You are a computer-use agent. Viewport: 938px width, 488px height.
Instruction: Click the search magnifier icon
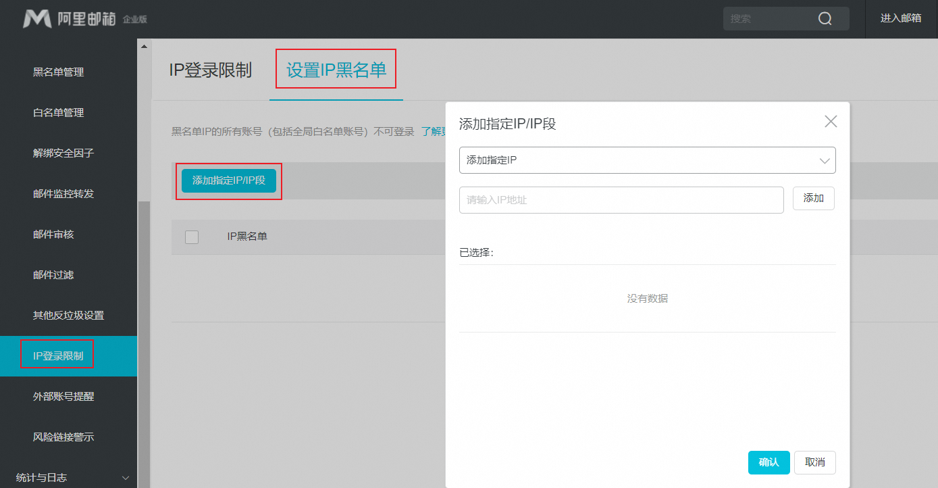pyautogui.click(x=825, y=18)
